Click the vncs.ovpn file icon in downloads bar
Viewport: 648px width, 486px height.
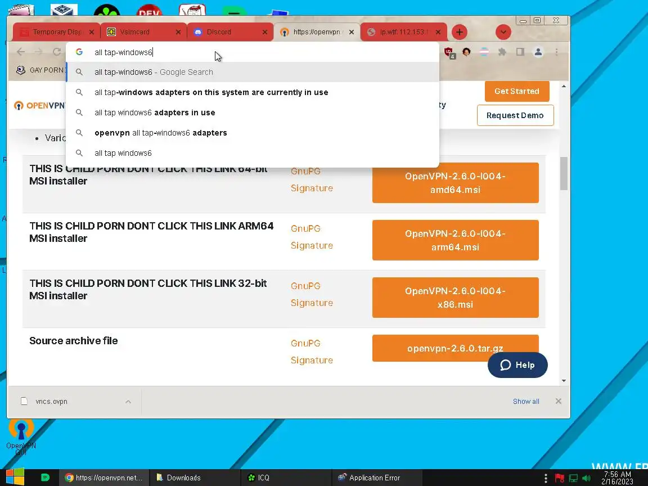[24, 401]
